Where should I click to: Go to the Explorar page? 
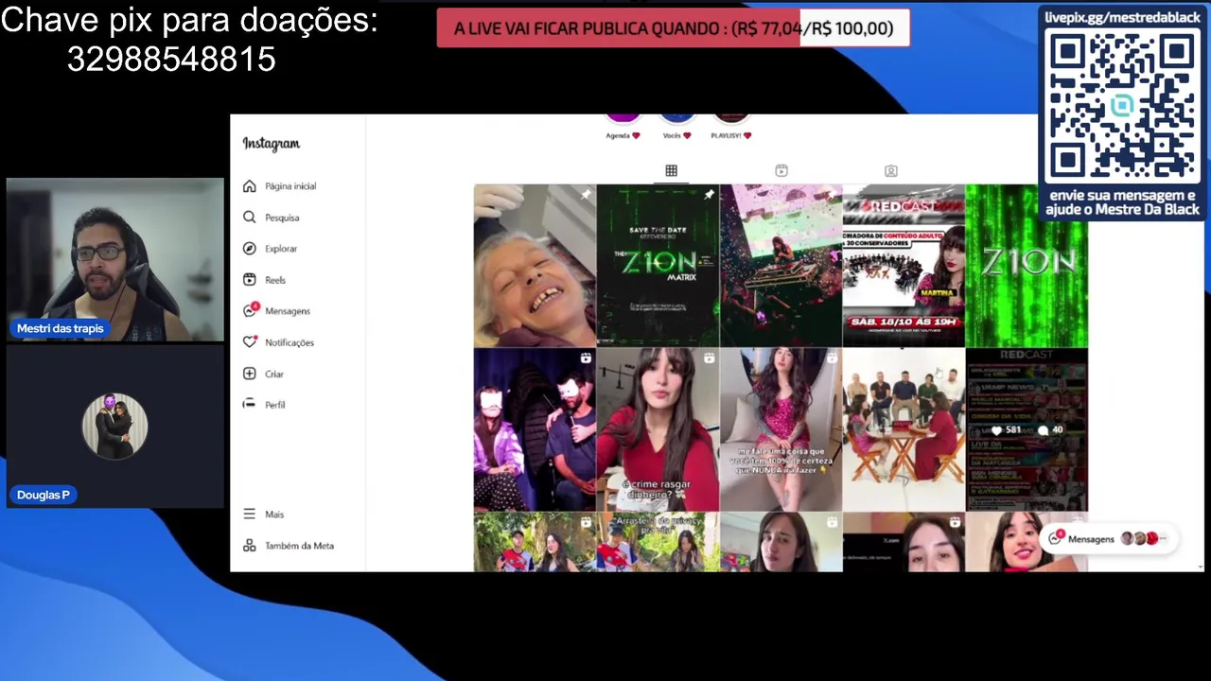281,249
